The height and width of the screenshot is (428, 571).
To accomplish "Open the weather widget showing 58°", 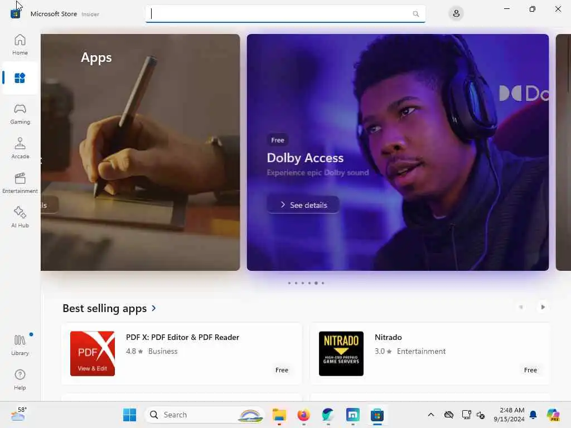I will coord(18,415).
